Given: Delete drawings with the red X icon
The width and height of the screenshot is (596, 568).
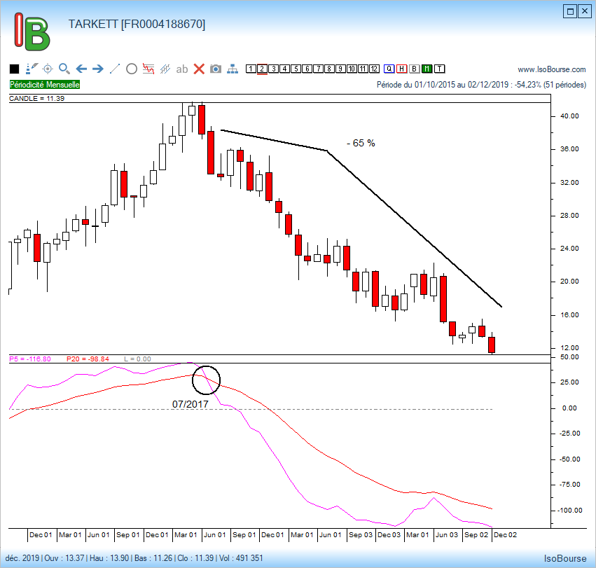Looking at the screenshot, I should click(x=199, y=69).
